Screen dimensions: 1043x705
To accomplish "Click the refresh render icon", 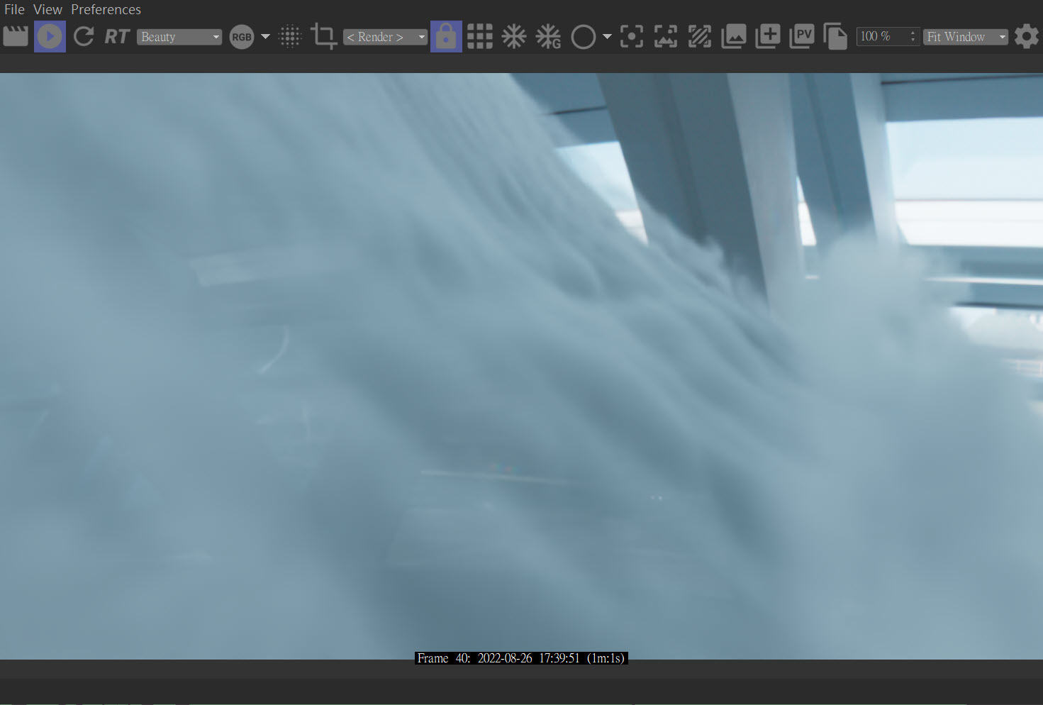I will coord(84,36).
